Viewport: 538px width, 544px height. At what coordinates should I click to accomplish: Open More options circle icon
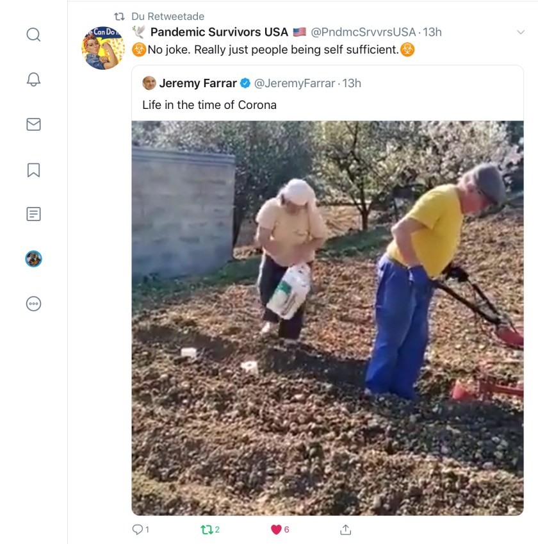pos(33,304)
